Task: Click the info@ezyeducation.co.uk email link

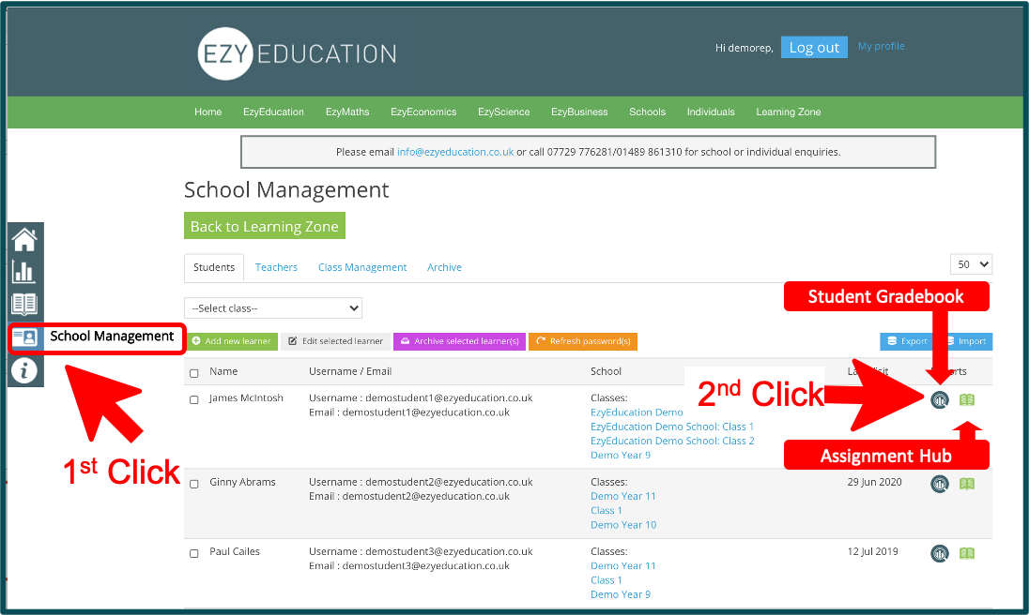Action: pos(455,152)
